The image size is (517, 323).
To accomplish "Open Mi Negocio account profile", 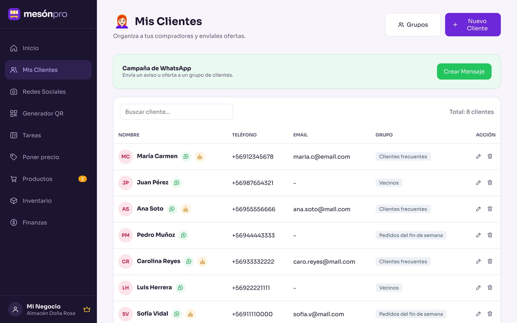I will click(x=48, y=309).
